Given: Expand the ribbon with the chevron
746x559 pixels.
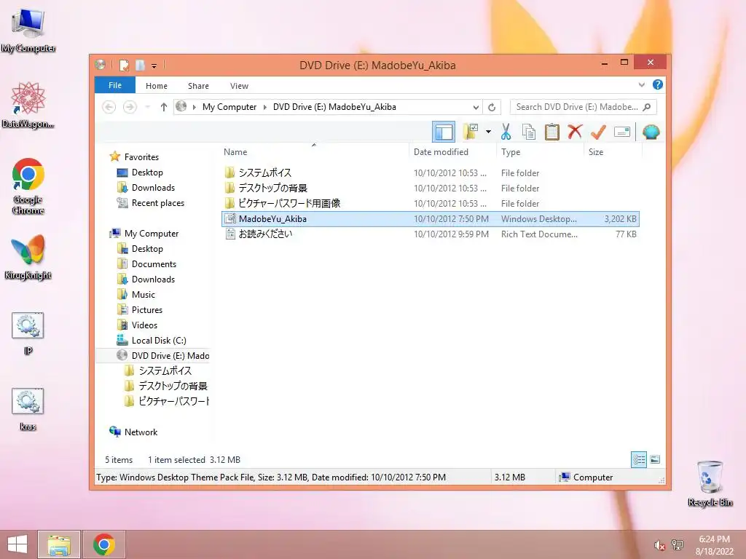Looking at the screenshot, I should (x=641, y=85).
